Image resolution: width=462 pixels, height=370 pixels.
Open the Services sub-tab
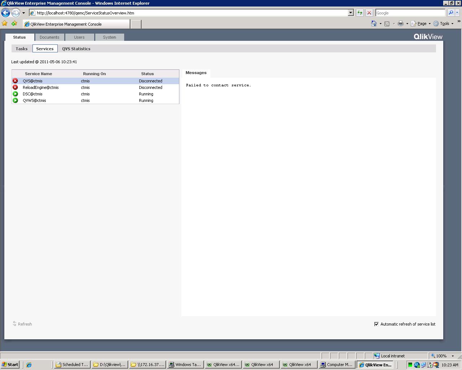(45, 49)
